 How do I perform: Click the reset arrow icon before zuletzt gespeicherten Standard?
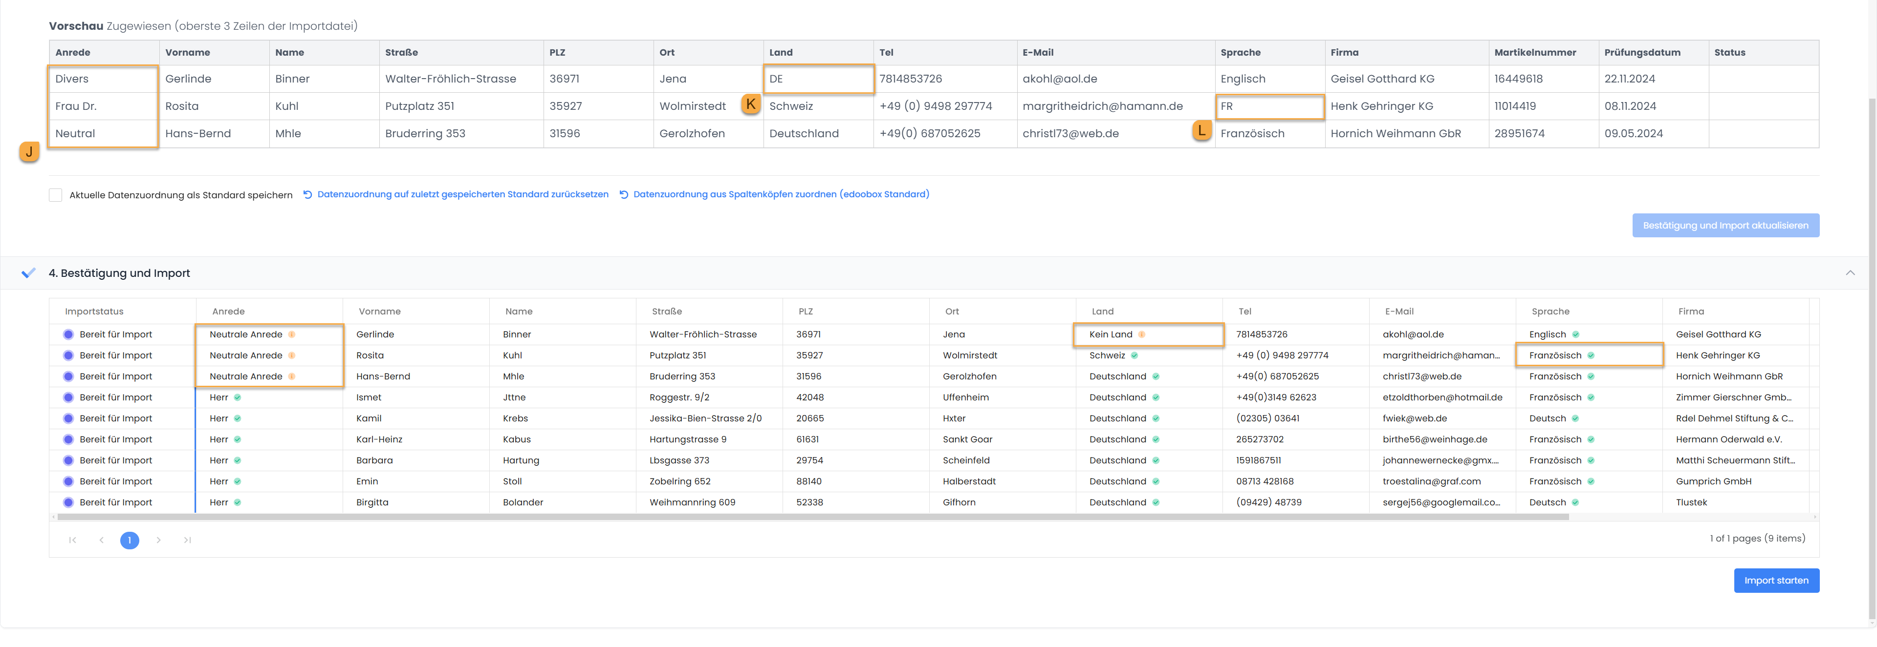[x=307, y=194]
